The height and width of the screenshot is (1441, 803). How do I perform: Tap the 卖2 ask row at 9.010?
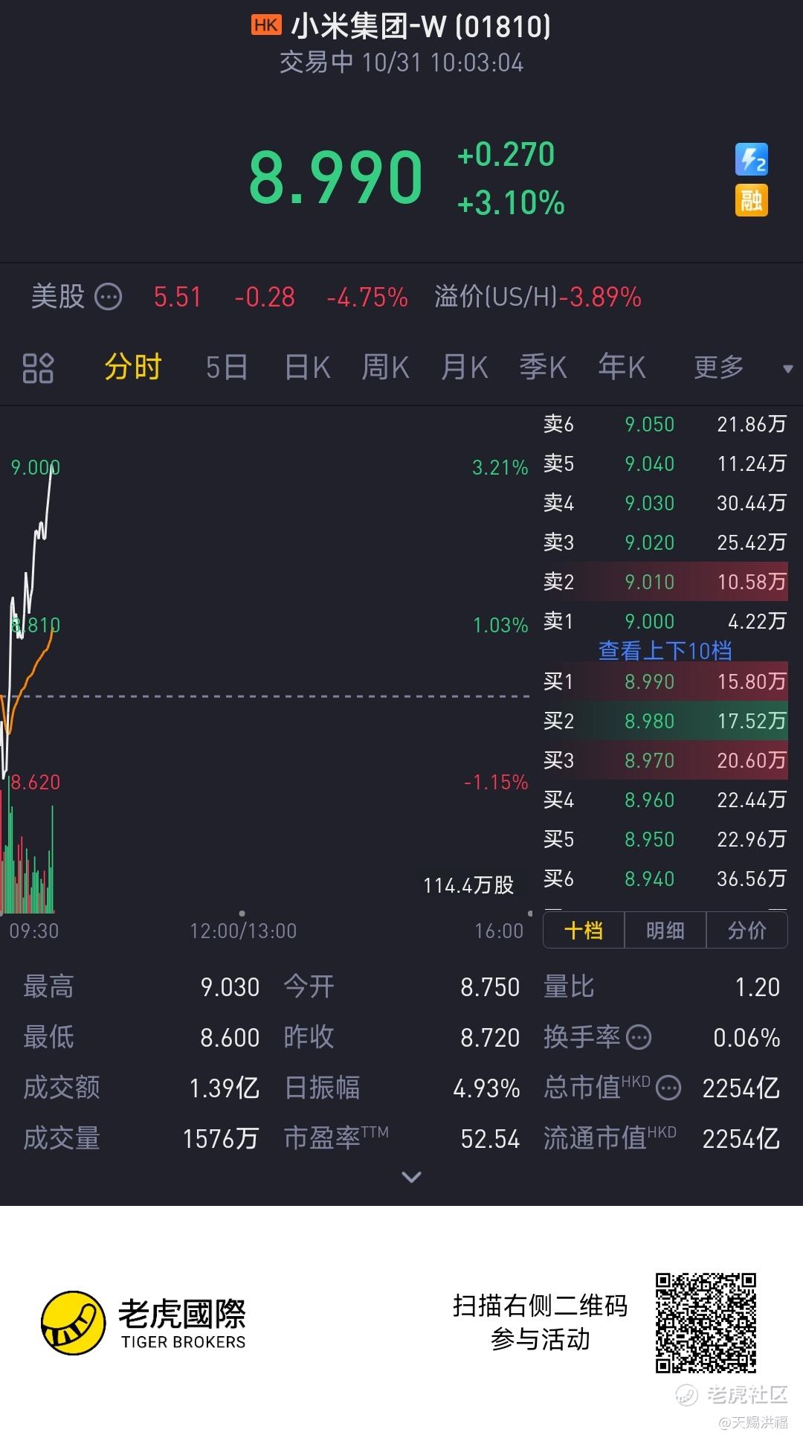tap(665, 582)
